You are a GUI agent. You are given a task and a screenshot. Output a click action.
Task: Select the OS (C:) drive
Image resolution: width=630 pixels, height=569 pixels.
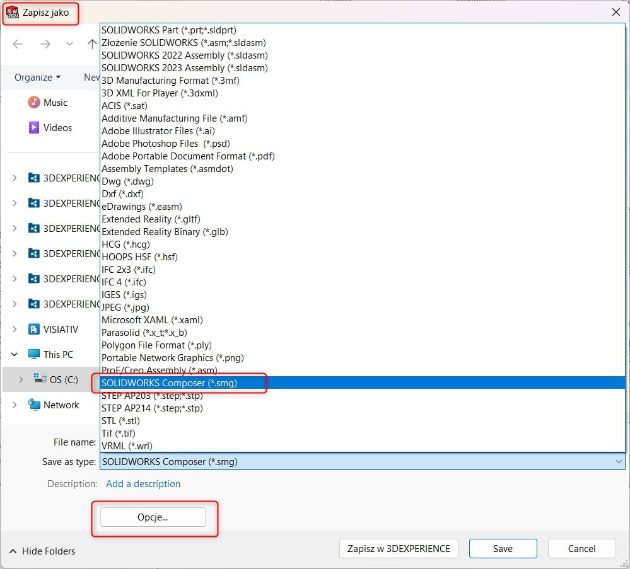pos(64,380)
